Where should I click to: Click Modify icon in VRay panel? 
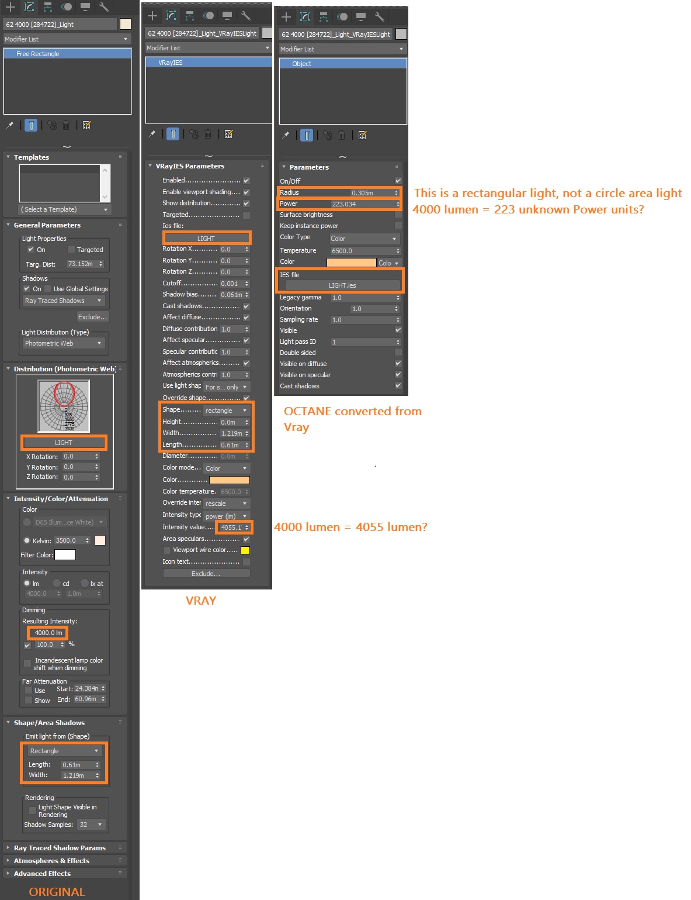click(x=171, y=16)
